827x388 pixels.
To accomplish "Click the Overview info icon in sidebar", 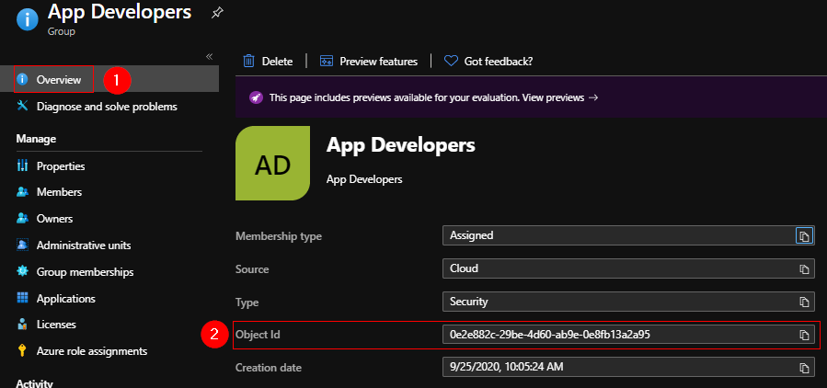I will coord(22,80).
